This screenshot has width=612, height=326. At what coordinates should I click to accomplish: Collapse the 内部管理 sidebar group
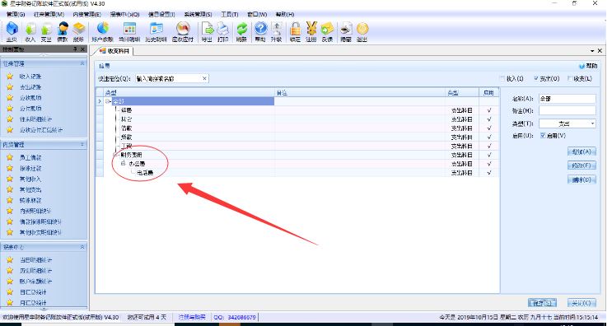[x=82, y=144]
